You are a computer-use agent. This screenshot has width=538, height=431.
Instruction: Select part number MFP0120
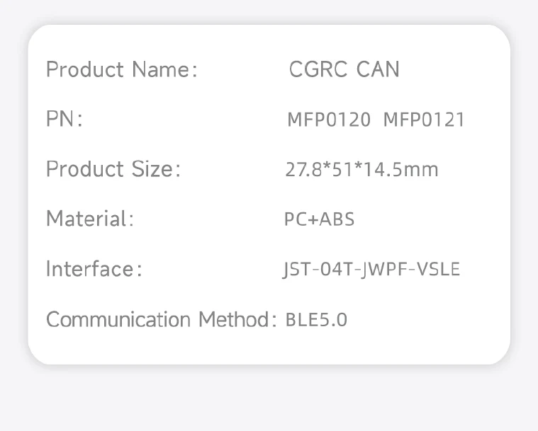[328, 120]
